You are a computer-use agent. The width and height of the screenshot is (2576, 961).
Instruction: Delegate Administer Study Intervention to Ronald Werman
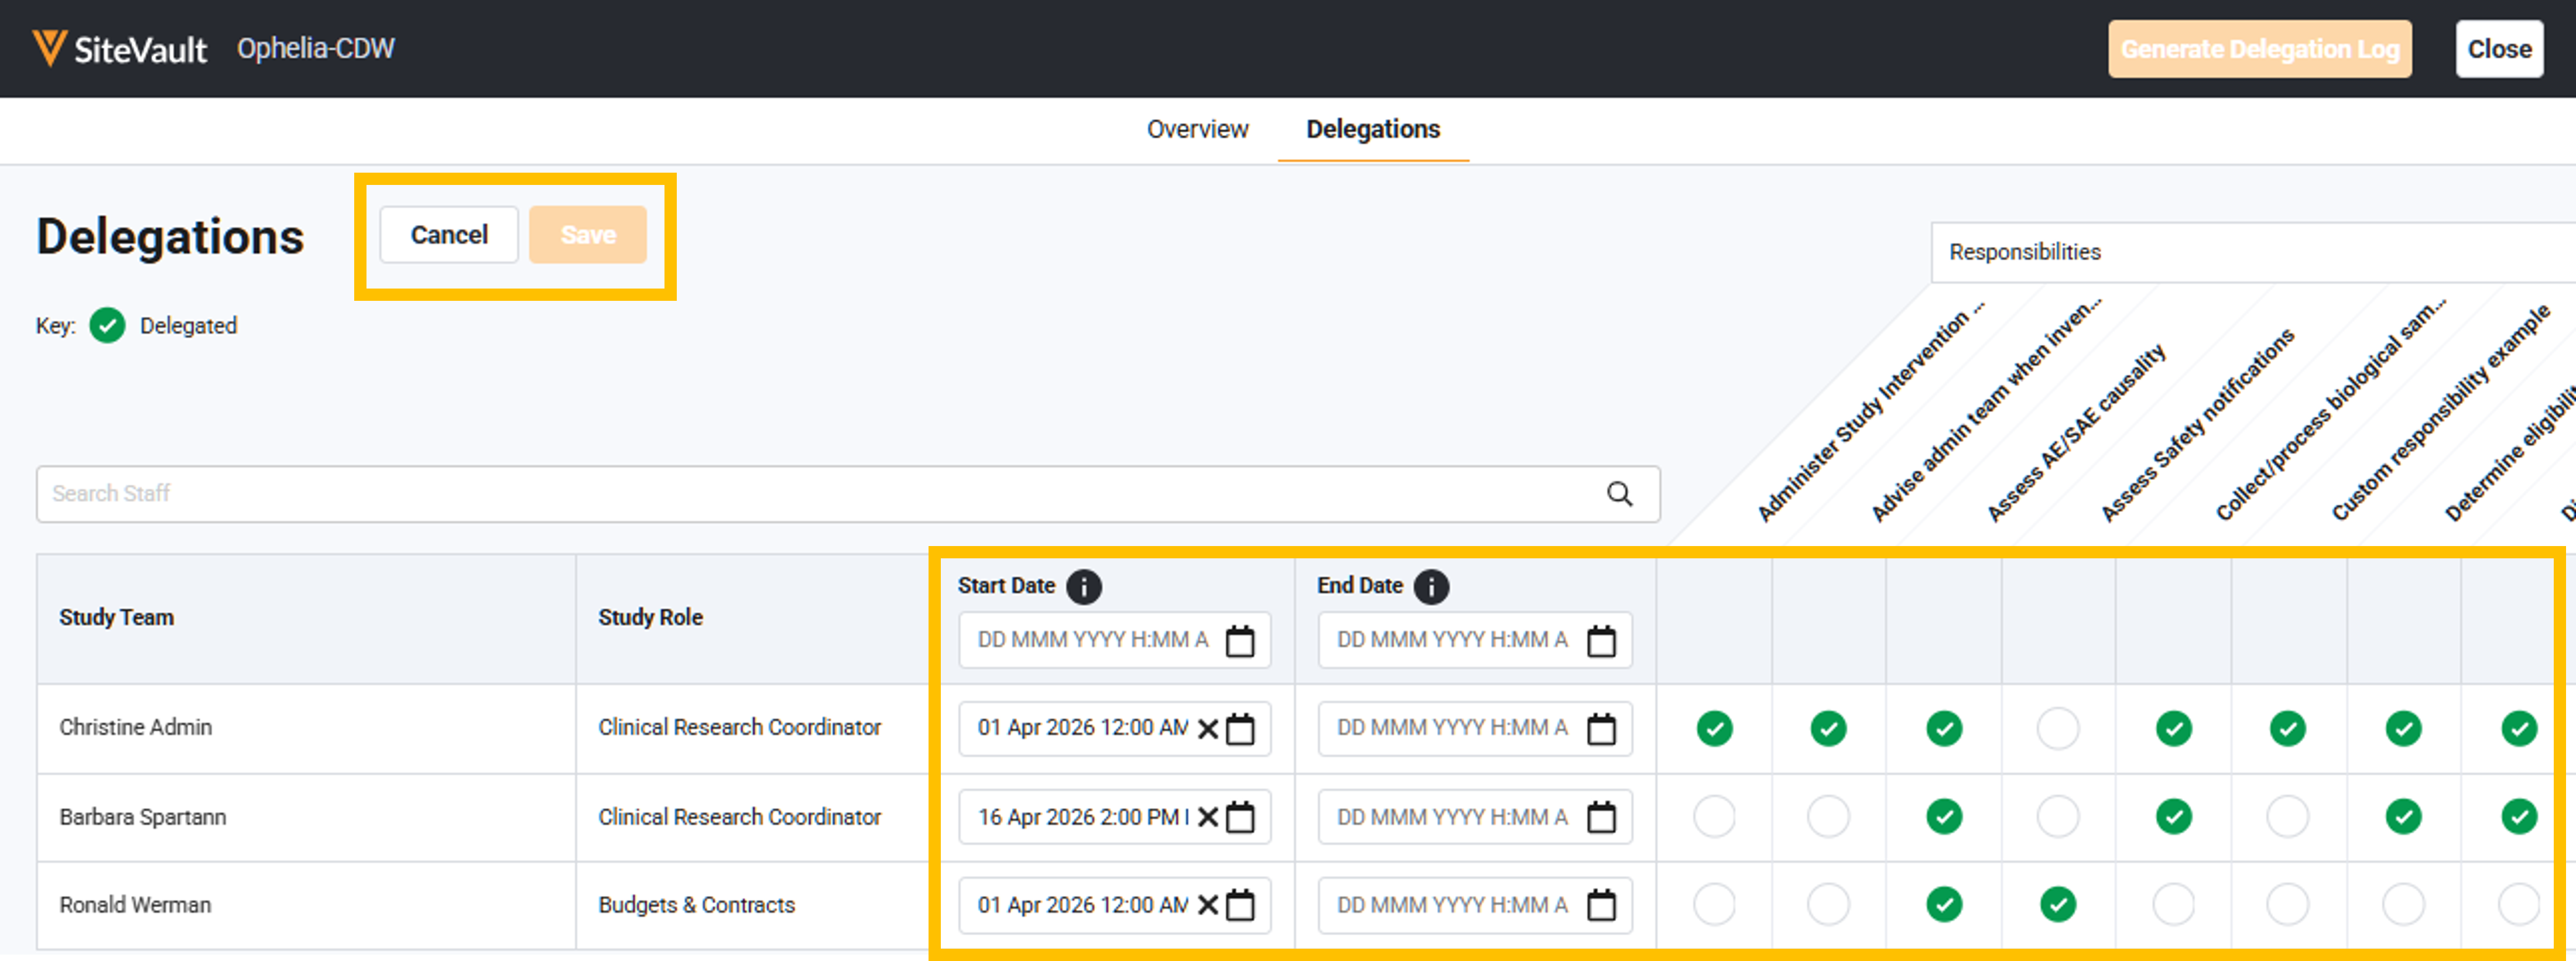pos(1714,905)
